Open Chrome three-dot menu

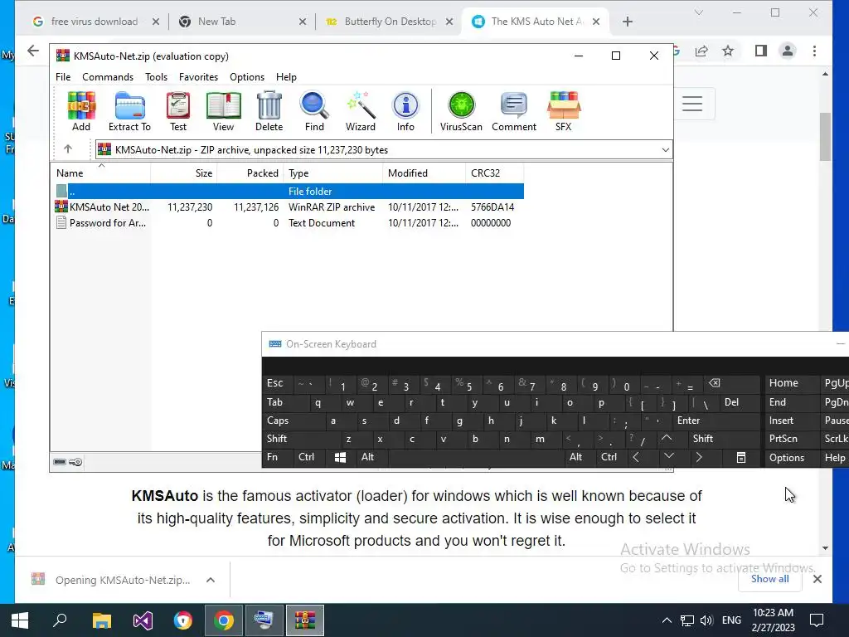click(x=814, y=51)
